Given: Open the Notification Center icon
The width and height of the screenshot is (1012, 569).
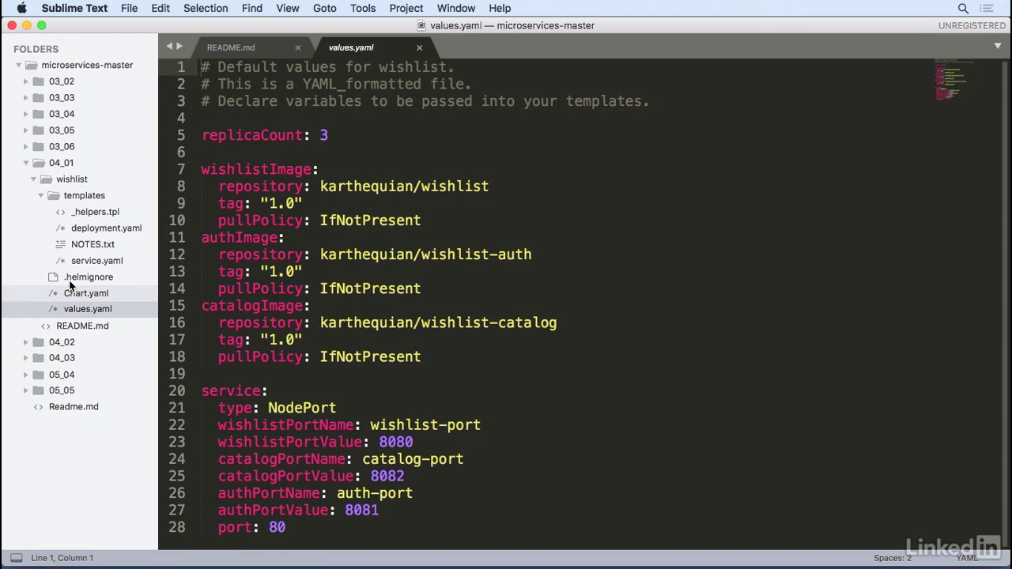Looking at the screenshot, I should click(x=987, y=8).
